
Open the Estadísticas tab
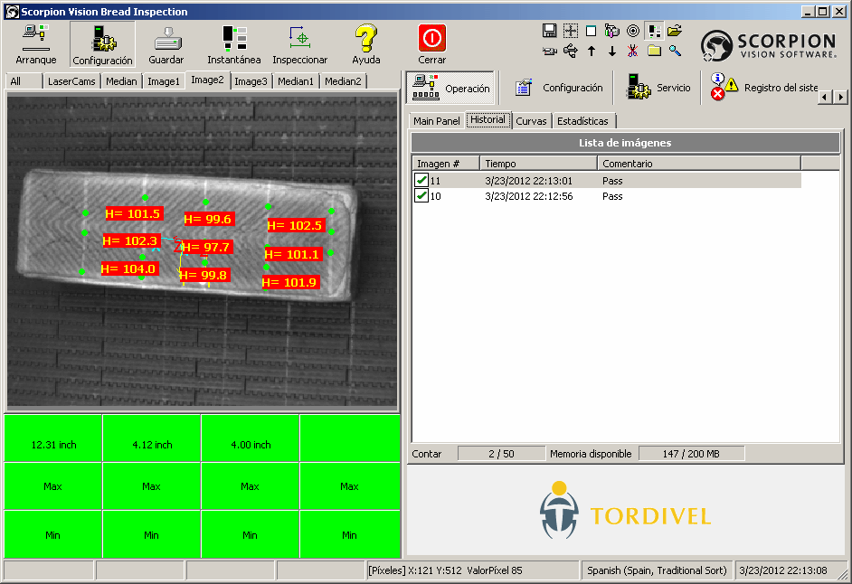(582, 121)
